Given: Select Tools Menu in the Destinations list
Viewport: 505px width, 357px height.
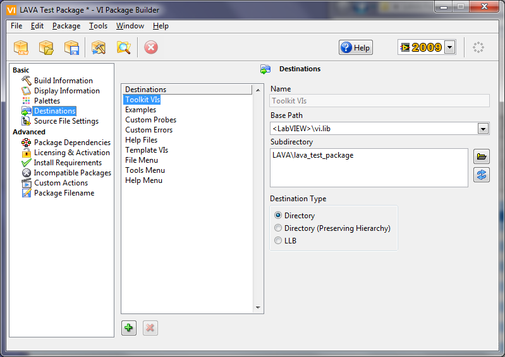Looking at the screenshot, I should tap(145, 170).
